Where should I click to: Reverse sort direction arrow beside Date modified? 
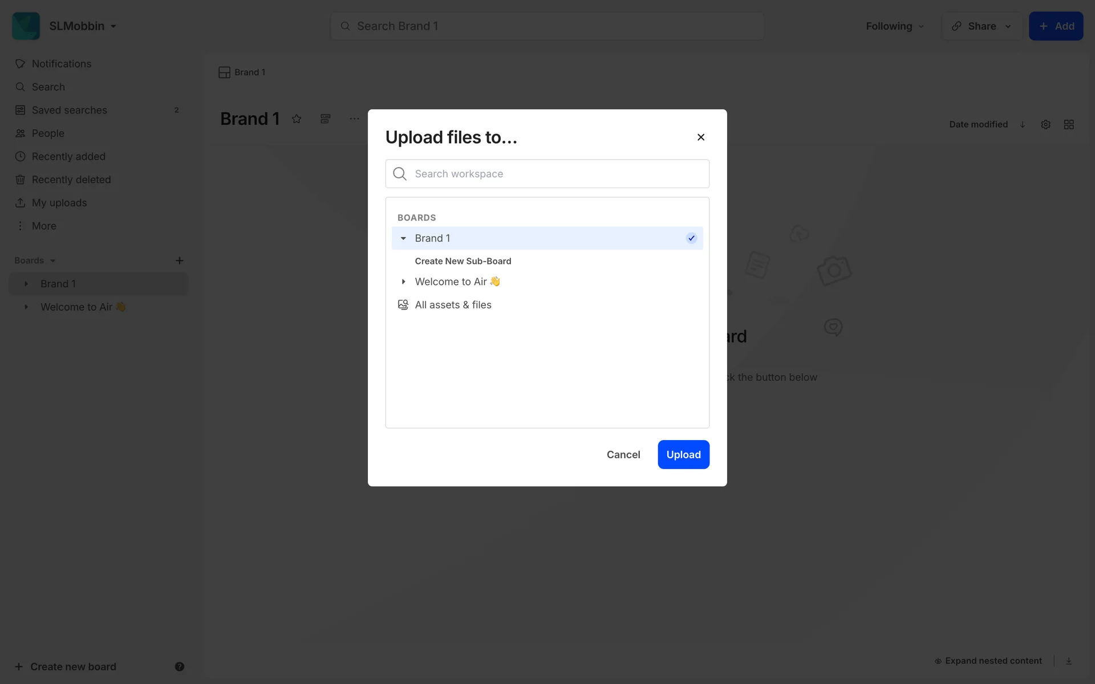pos(1023,124)
